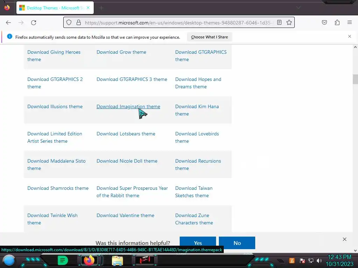Open Download GTGRAPHICS 2 theme link
The width and height of the screenshot is (358, 268).
(55, 83)
